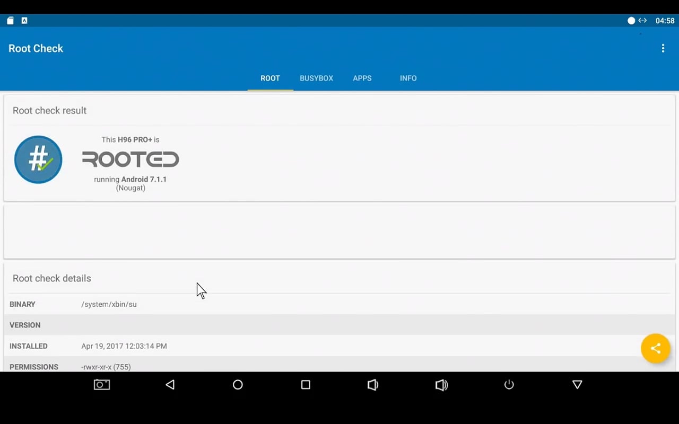
Task: Tap the rooted hashtag badge icon
Action: 38,160
